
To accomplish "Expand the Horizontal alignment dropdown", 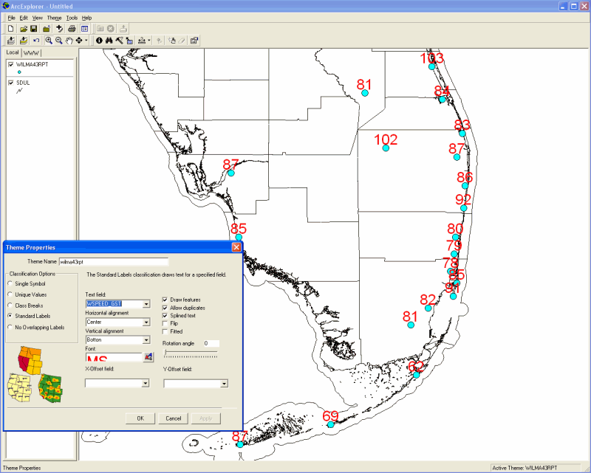I will click(146, 322).
